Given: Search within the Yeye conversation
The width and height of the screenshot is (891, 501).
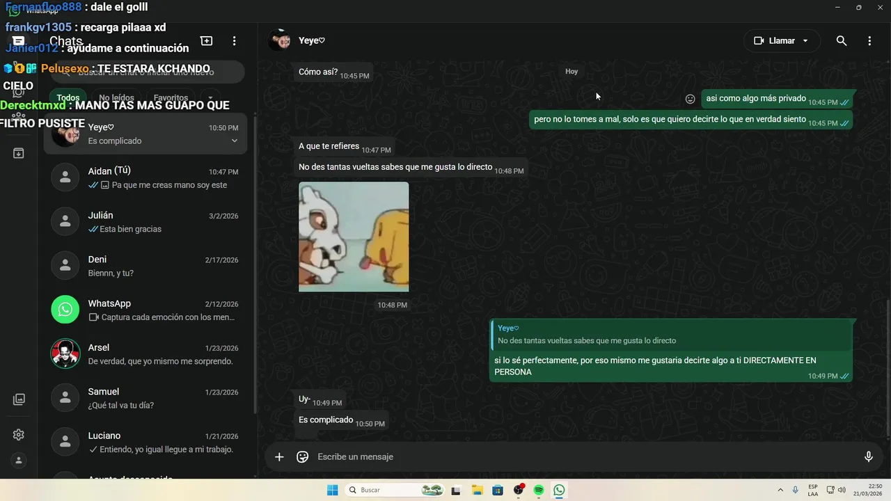Looking at the screenshot, I should 842,41.
